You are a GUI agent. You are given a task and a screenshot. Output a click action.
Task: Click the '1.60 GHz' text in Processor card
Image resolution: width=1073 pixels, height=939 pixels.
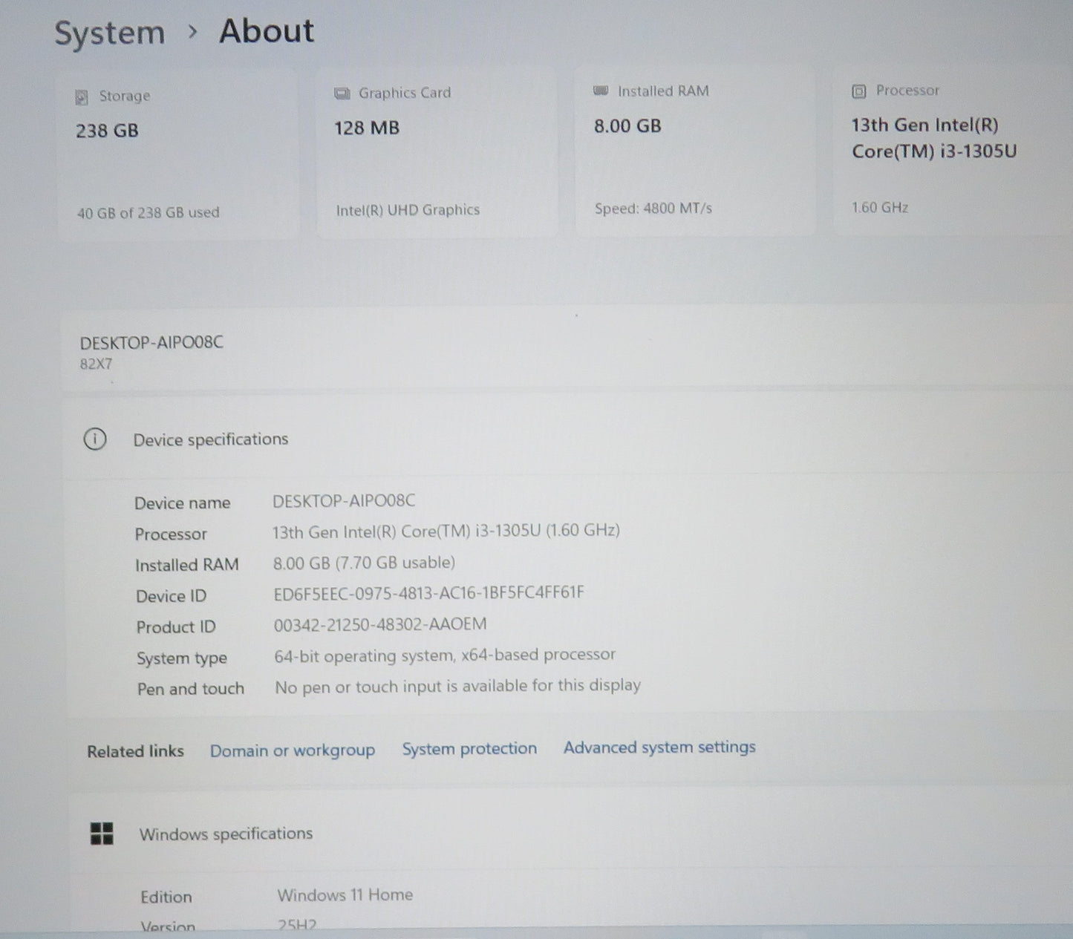click(x=880, y=207)
